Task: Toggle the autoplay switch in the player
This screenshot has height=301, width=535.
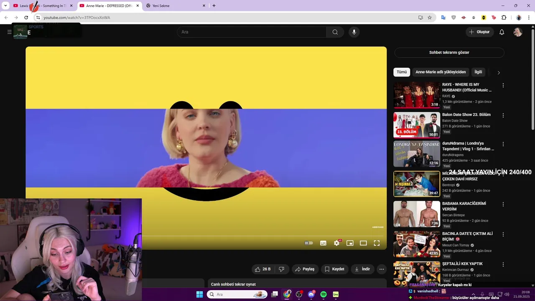Action: pos(309,243)
